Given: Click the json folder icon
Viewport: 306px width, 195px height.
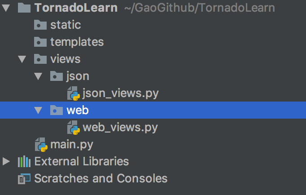Looking at the screenshot, I should [x=57, y=76].
